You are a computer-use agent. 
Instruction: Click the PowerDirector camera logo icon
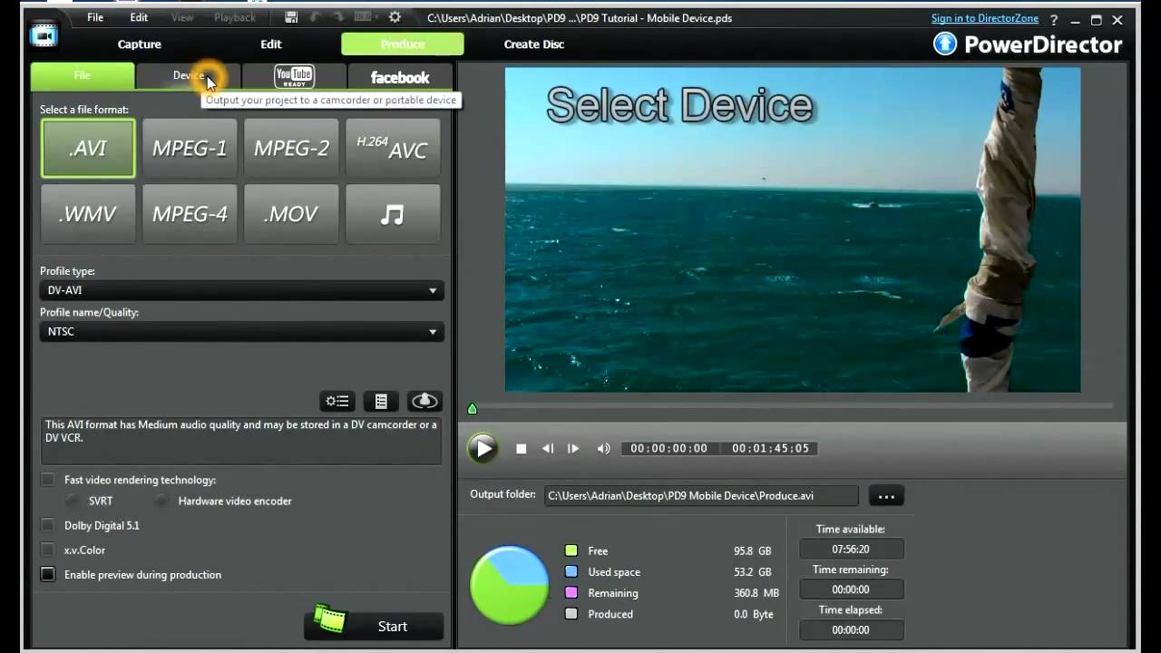pyautogui.click(x=43, y=34)
